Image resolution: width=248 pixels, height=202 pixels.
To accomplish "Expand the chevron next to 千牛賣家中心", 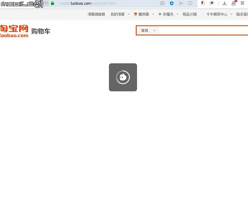I will pyautogui.click(x=231, y=14).
